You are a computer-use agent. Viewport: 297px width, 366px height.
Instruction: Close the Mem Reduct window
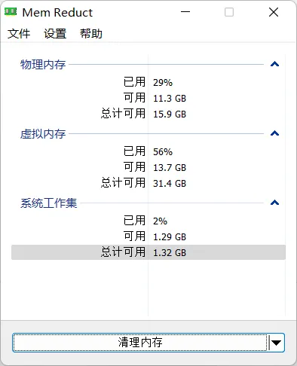[x=274, y=12]
